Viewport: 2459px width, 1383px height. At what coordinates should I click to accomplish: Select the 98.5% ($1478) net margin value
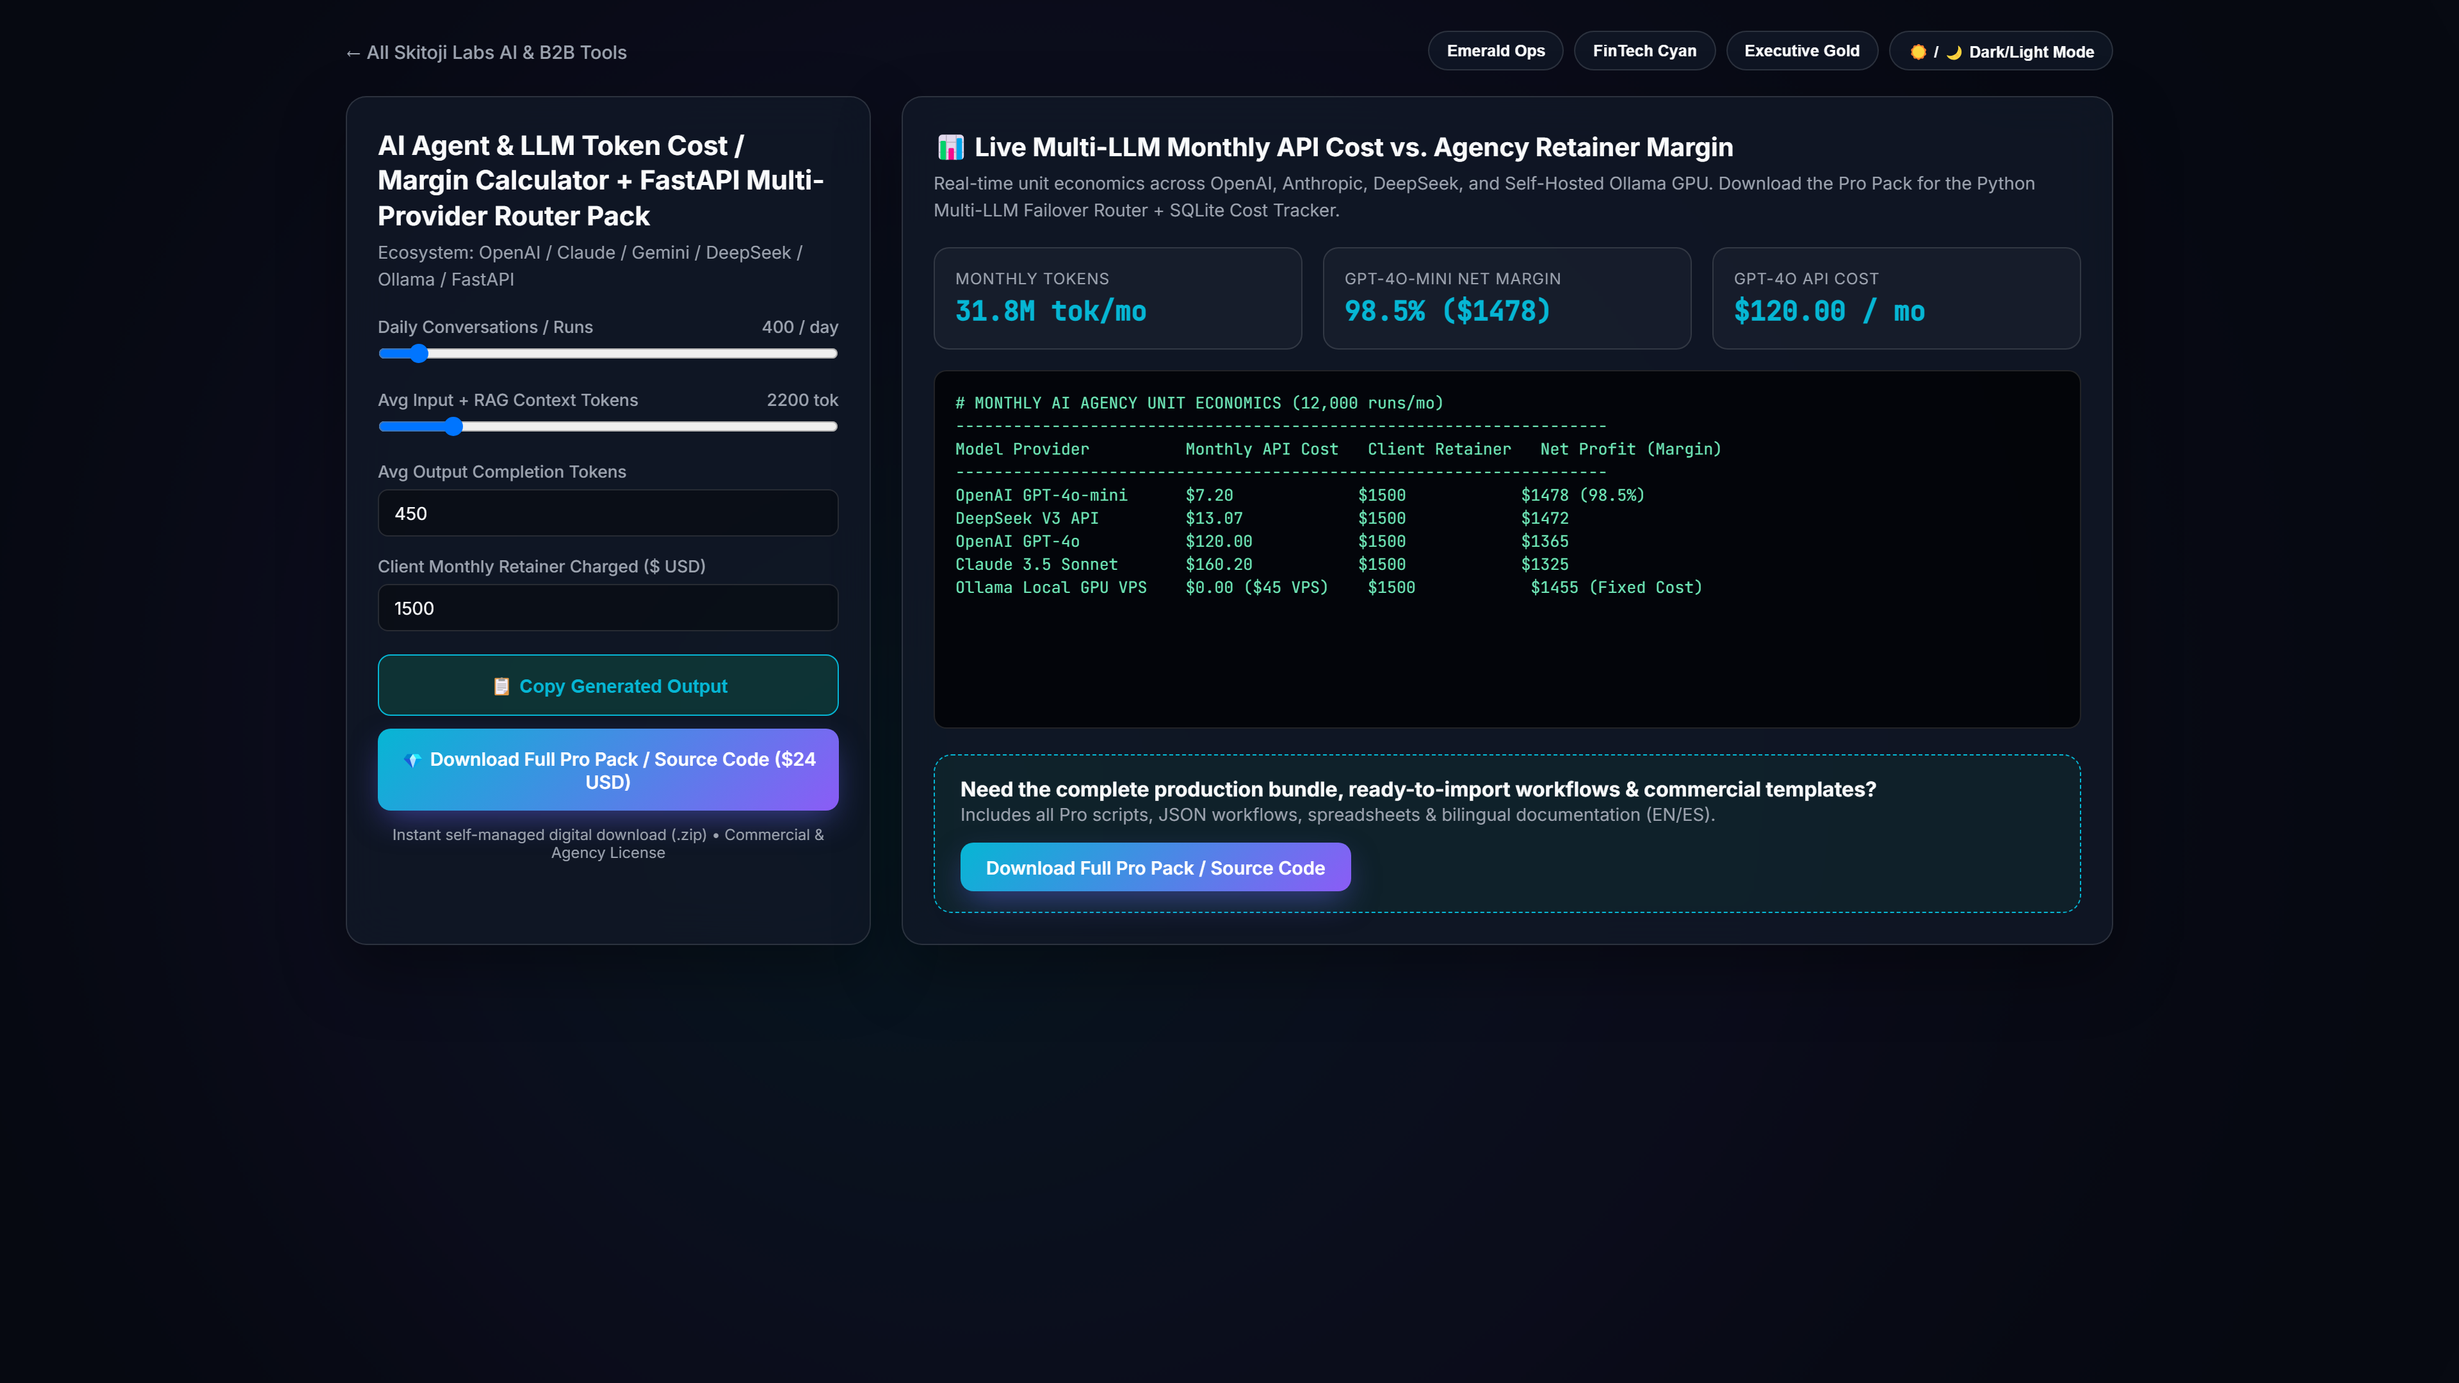tap(1447, 311)
